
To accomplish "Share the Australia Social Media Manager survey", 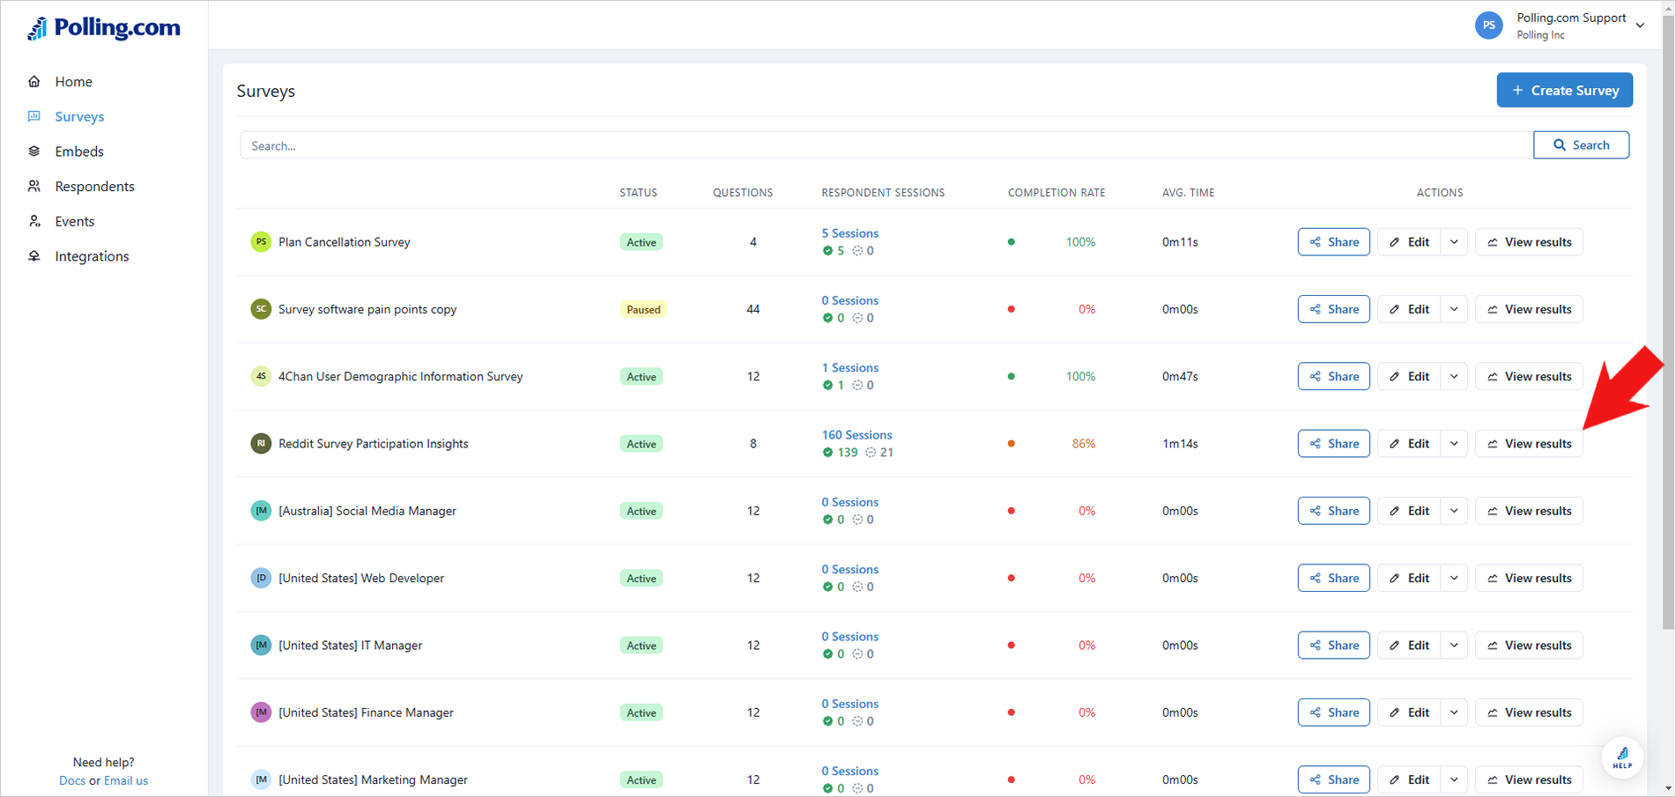I will pos(1333,511).
